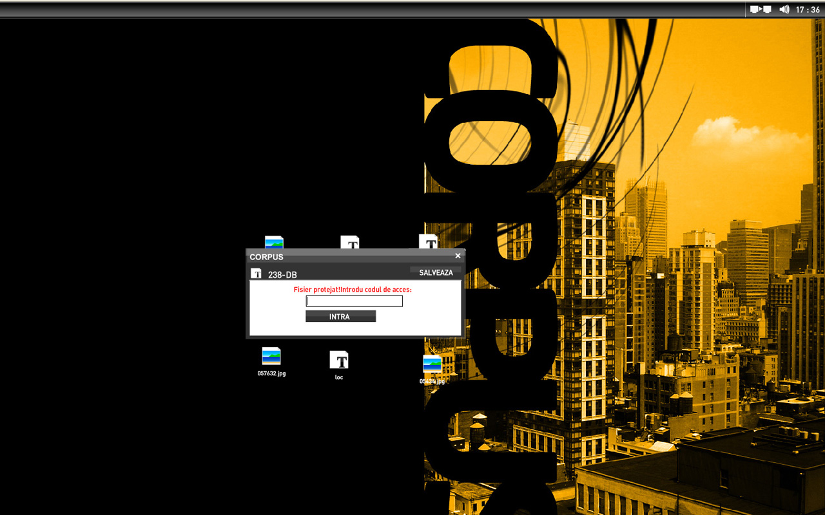Viewport: 825px width, 515px height.
Task: Click the SALVEAZA button
Action: click(x=436, y=272)
